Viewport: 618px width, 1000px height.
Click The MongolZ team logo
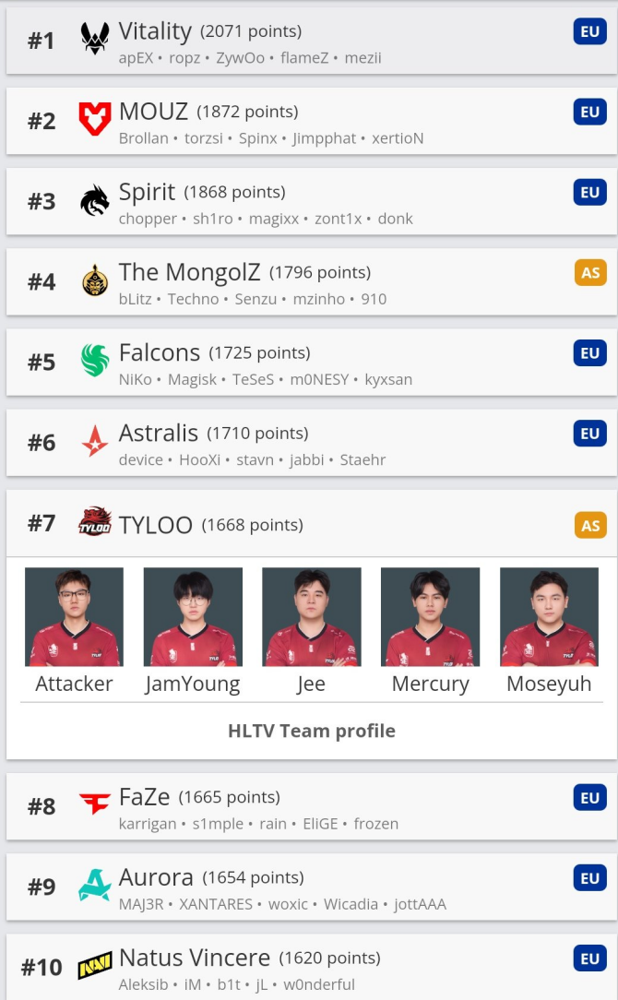(x=95, y=281)
